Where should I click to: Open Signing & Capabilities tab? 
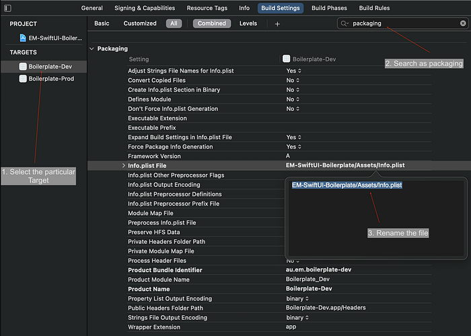point(145,8)
